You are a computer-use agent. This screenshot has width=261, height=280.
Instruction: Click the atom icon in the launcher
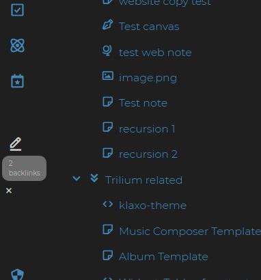pos(17,45)
